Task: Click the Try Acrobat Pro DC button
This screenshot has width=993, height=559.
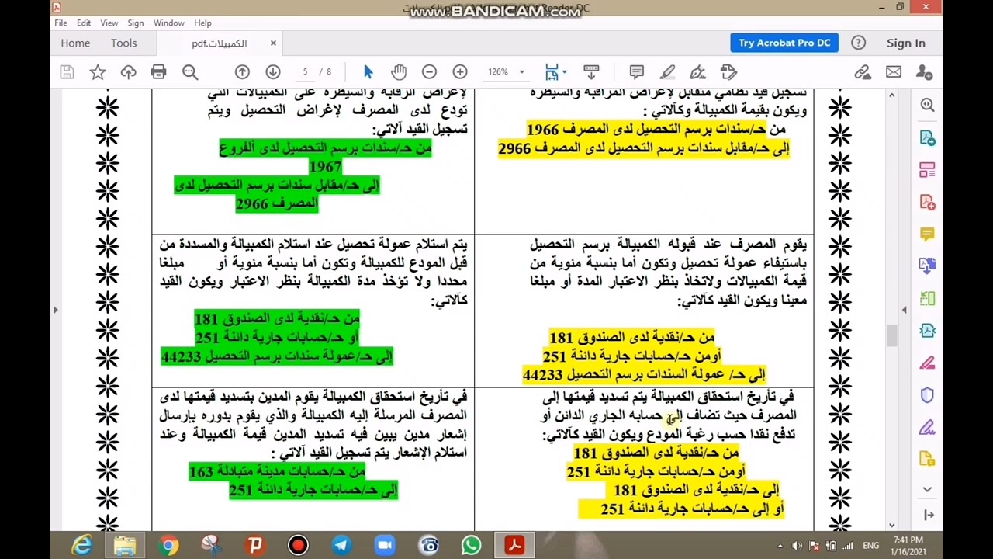Action: pyautogui.click(x=784, y=43)
